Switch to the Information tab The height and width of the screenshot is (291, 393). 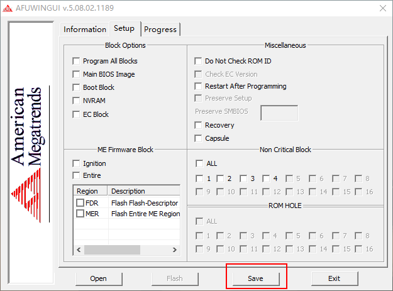pos(85,30)
